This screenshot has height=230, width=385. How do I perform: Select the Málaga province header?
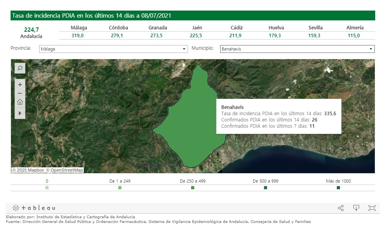click(79, 27)
